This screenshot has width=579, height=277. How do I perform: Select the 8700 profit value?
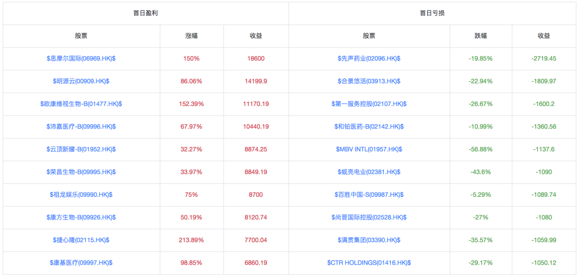256,195
